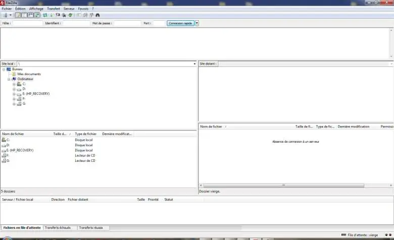
Task: Expand the F: drive tree node
Action: pyautogui.click(x=14, y=99)
